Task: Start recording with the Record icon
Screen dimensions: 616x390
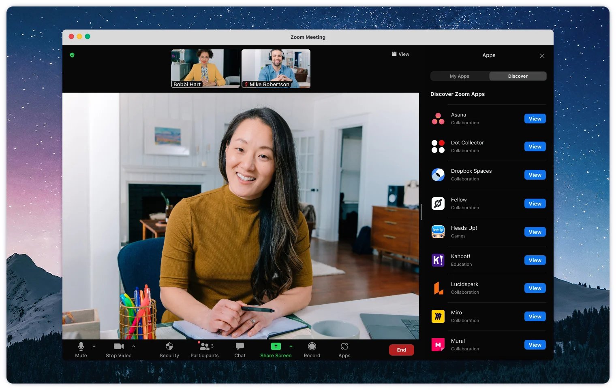Action: 312,347
